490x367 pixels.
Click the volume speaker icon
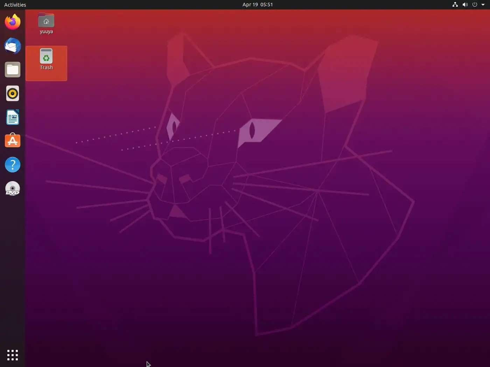click(x=465, y=5)
